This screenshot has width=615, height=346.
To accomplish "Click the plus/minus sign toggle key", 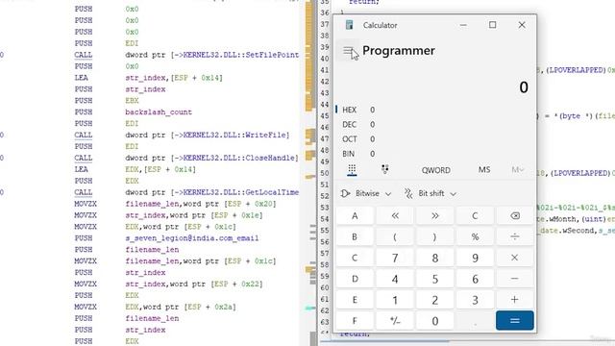I will (395, 321).
